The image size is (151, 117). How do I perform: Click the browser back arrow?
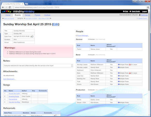point(3,7)
